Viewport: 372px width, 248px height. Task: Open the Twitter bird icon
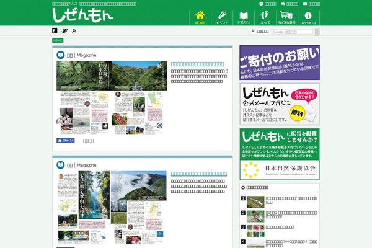64,30
